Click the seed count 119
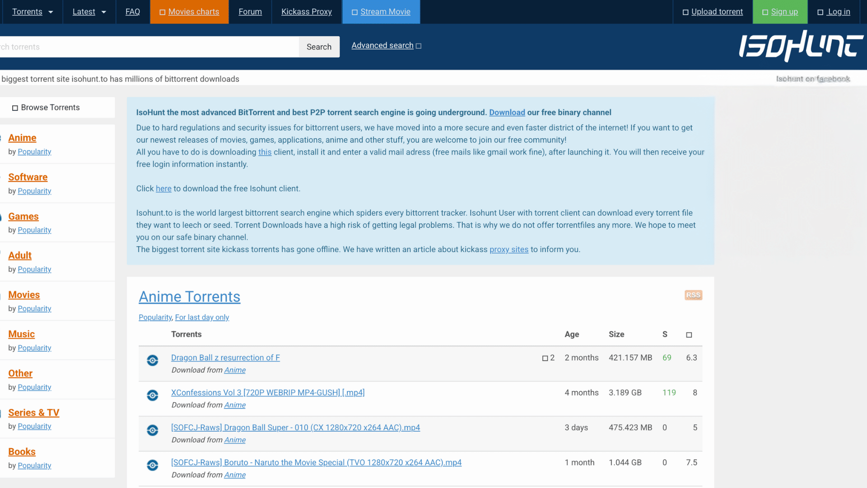The image size is (867, 488). 669,393
